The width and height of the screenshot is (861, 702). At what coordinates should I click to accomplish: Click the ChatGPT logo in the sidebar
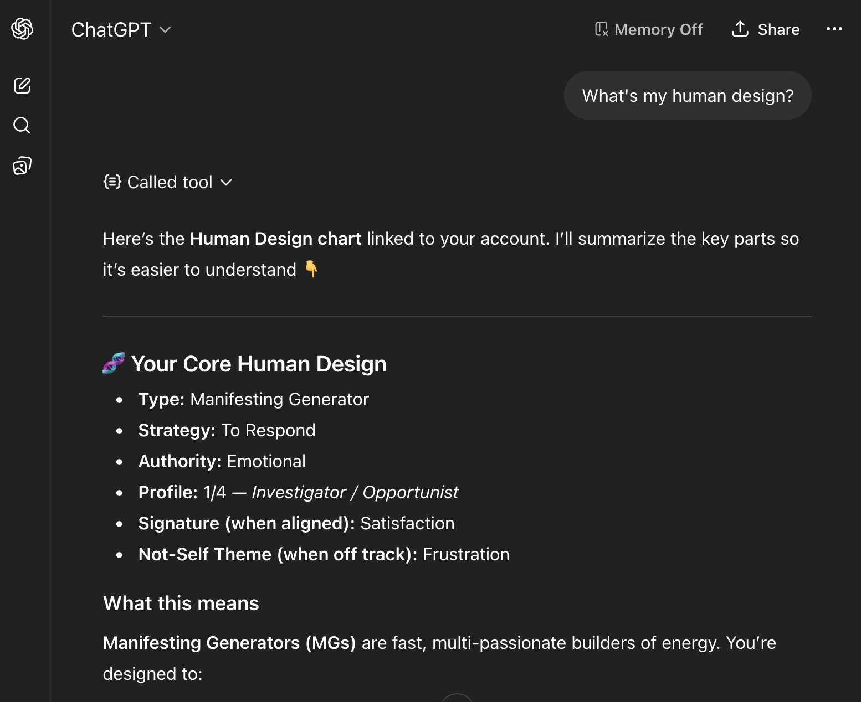click(22, 29)
